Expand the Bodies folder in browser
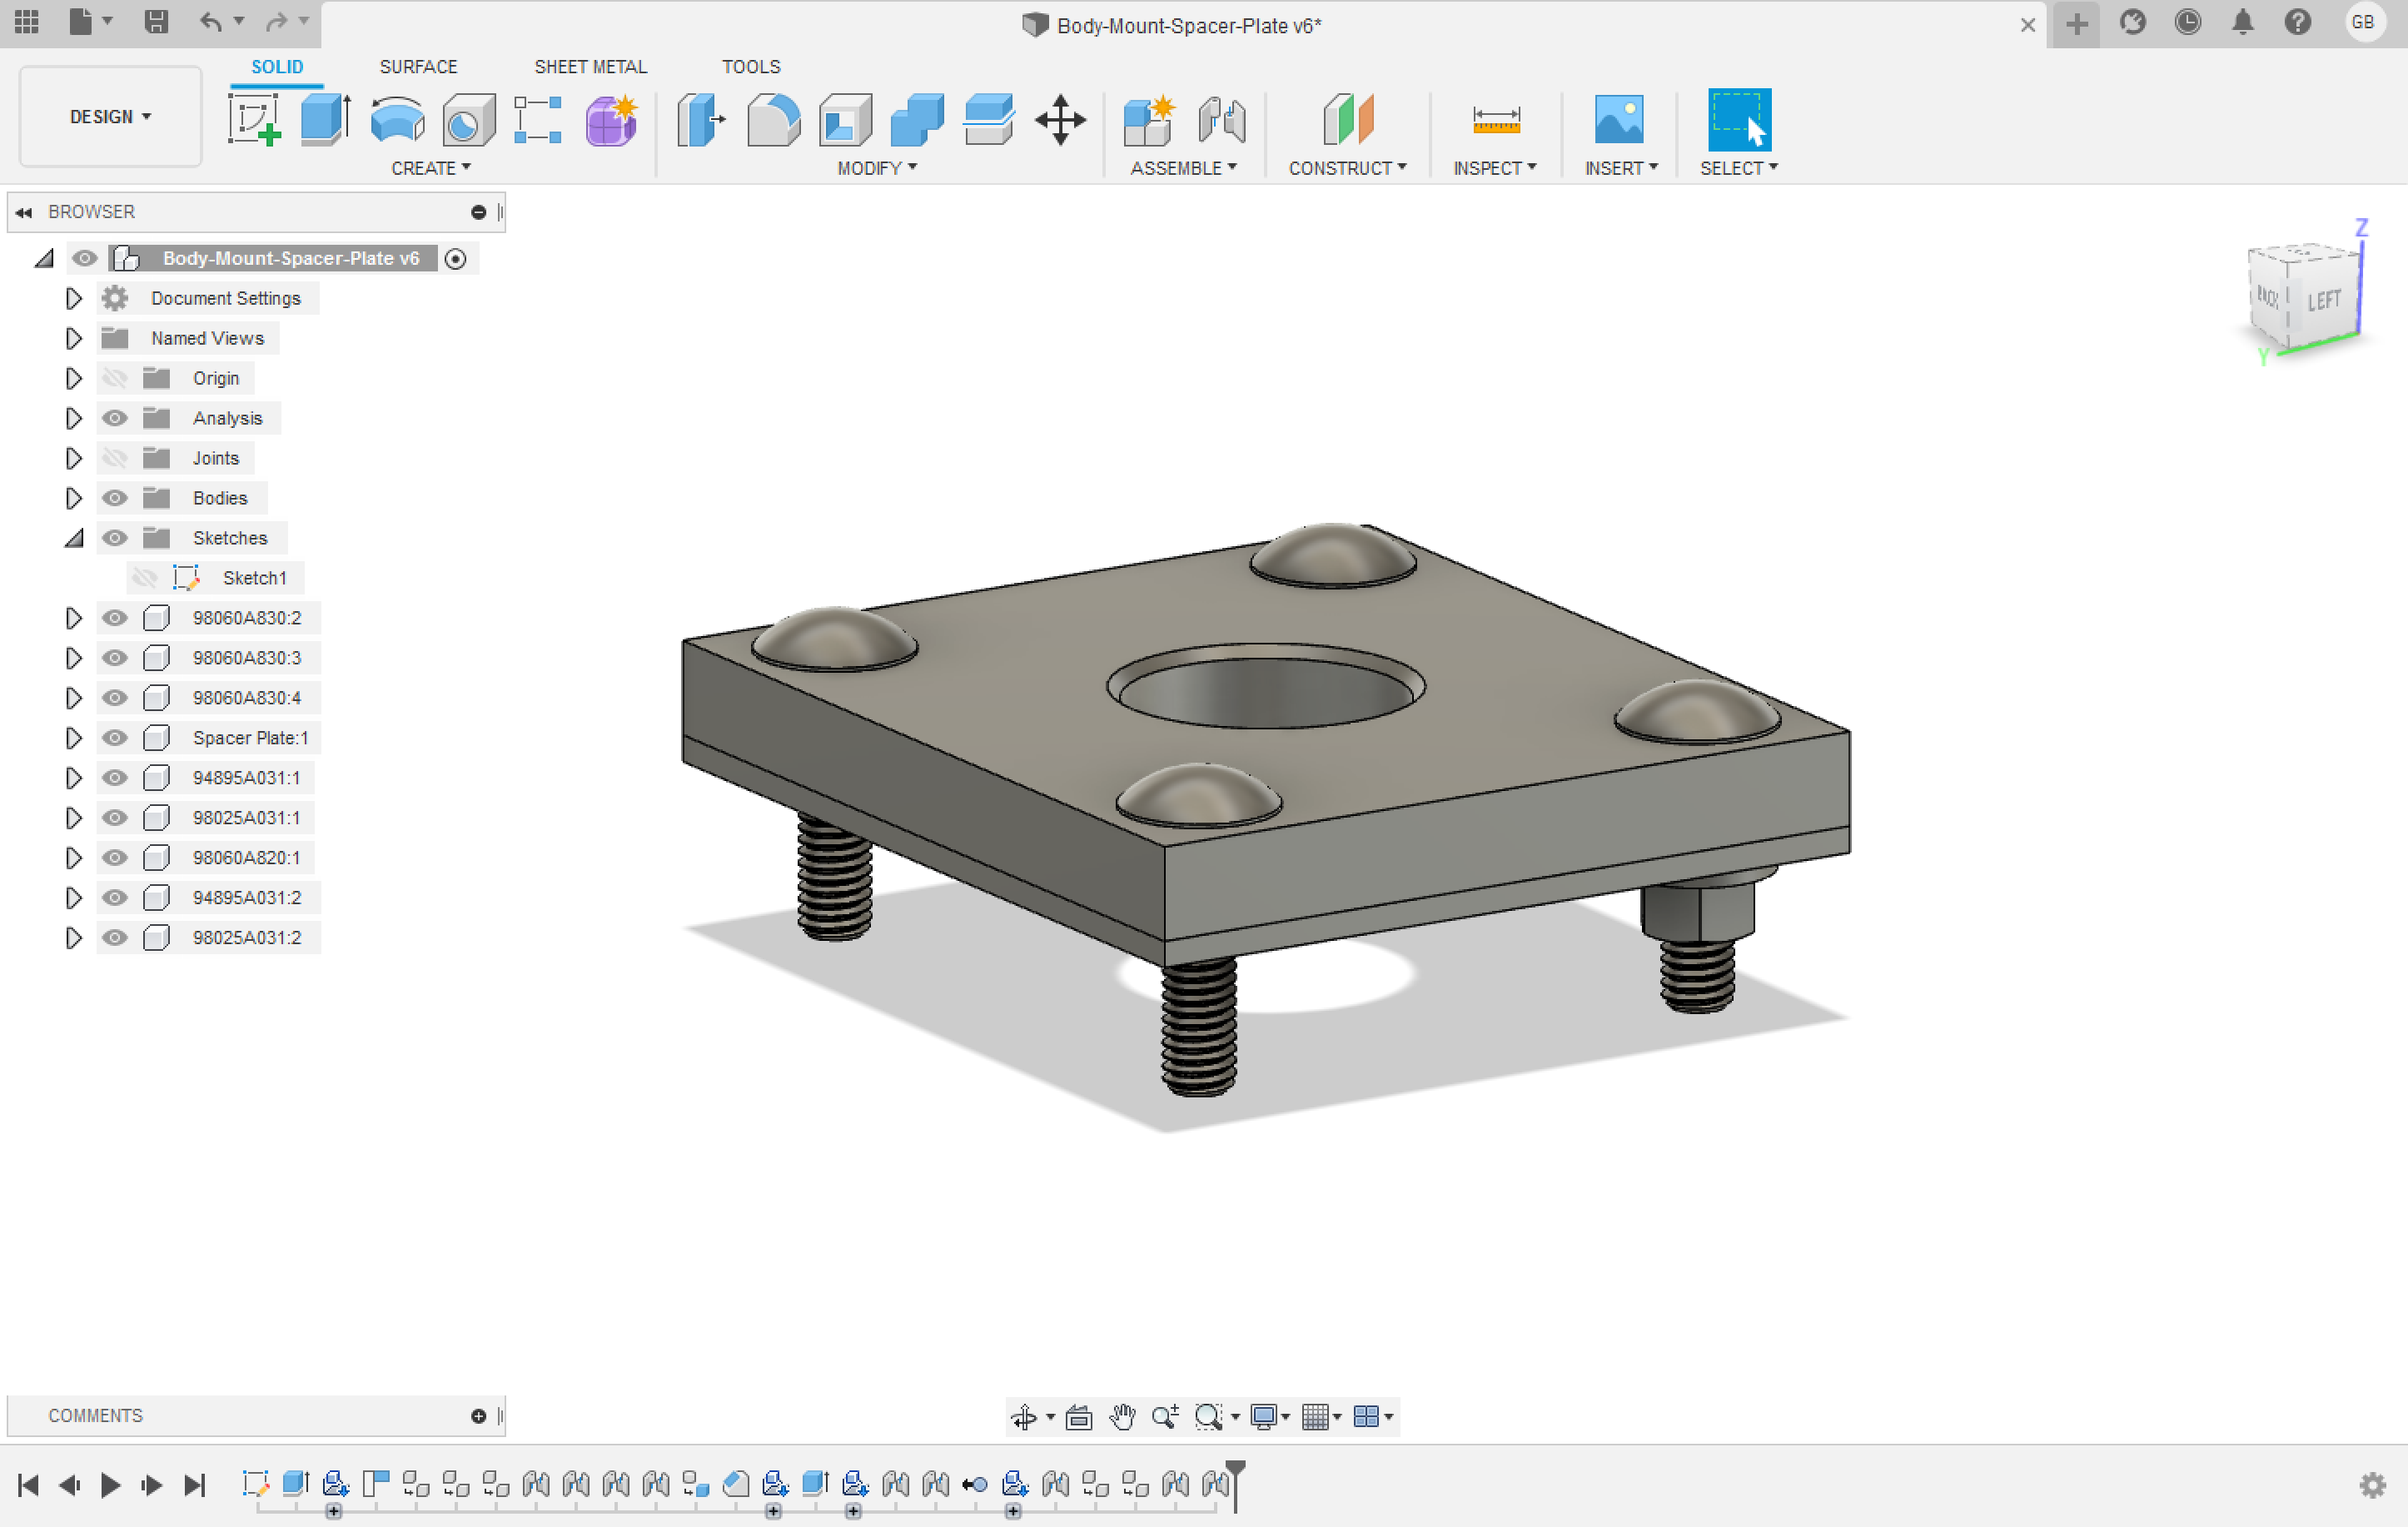 point(72,497)
